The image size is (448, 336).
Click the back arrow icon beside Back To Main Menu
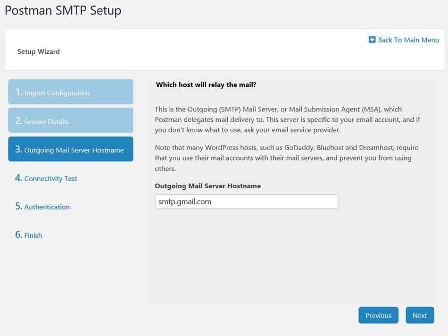tap(373, 40)
